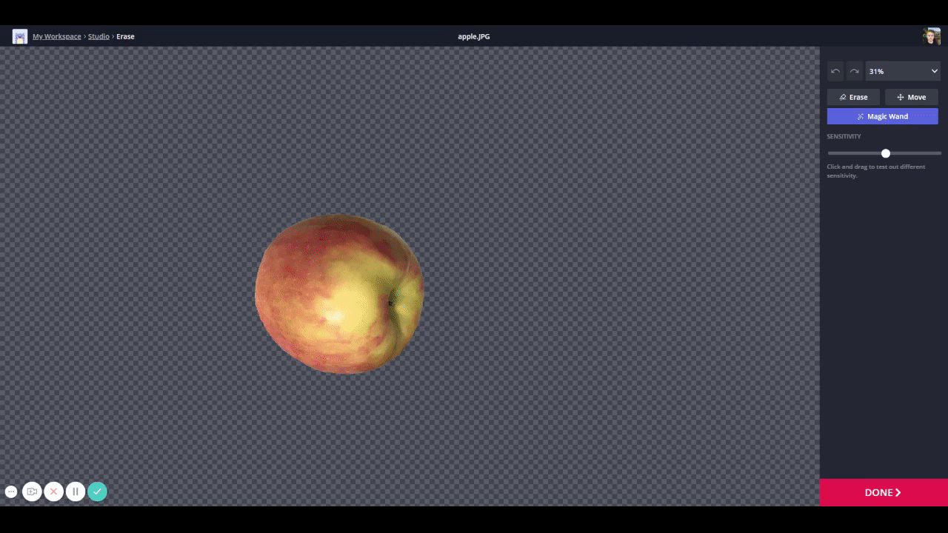Click the recorder camera icon
Image resolution: width=948 pixels, height=533 pixels.
(x=32, y=492)
